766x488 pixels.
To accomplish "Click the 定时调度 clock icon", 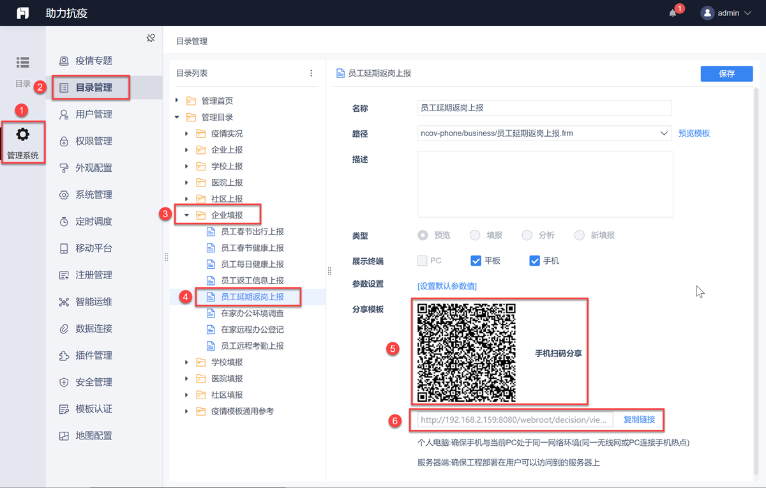I will pos(64,222).
